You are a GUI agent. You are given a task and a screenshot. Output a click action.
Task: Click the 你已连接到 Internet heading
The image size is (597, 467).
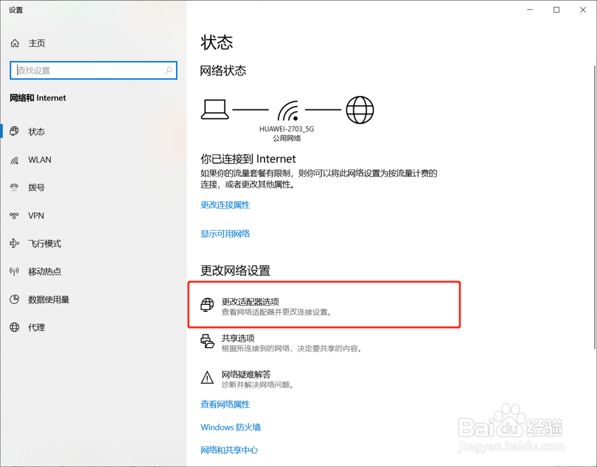click(248, 158)
